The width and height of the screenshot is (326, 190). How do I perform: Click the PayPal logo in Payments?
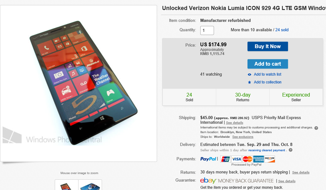[x=208, y=159]
